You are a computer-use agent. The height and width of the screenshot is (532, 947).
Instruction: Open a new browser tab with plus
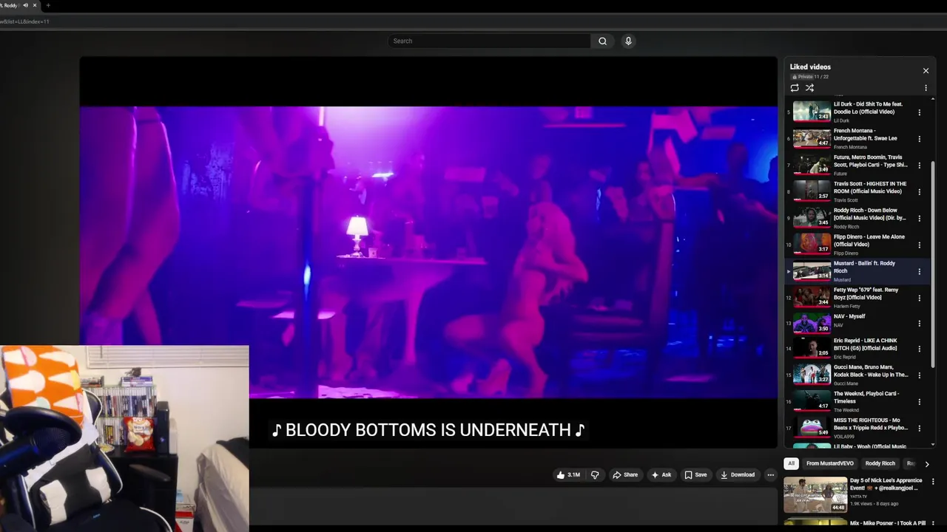(48, 5)
